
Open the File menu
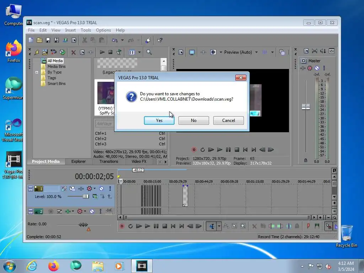31,30
